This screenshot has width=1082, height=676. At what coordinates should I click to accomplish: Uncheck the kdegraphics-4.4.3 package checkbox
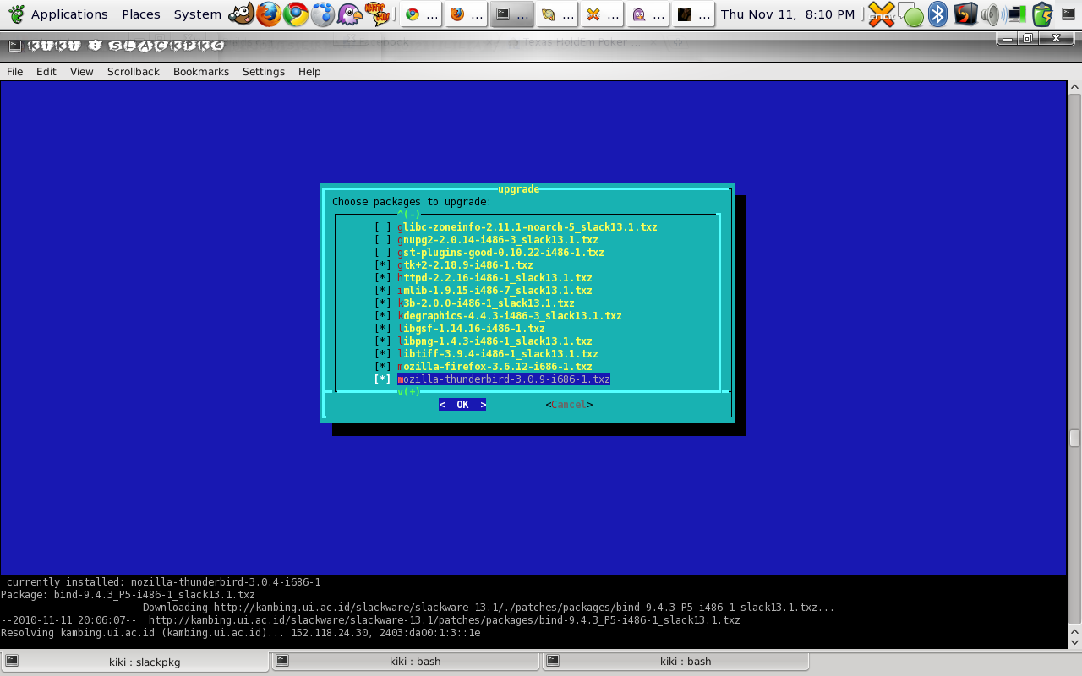coord(383,316)
